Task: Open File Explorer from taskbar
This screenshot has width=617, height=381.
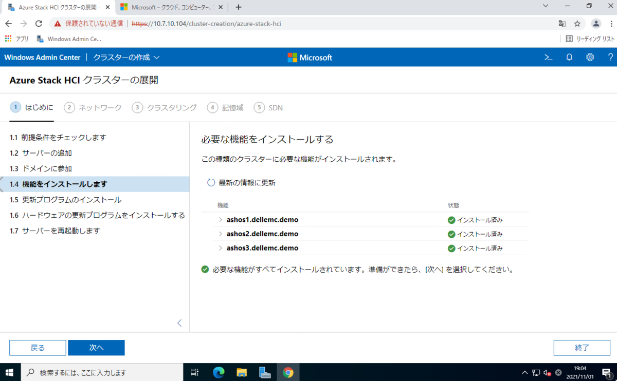Action: click(x=242, y=372)
